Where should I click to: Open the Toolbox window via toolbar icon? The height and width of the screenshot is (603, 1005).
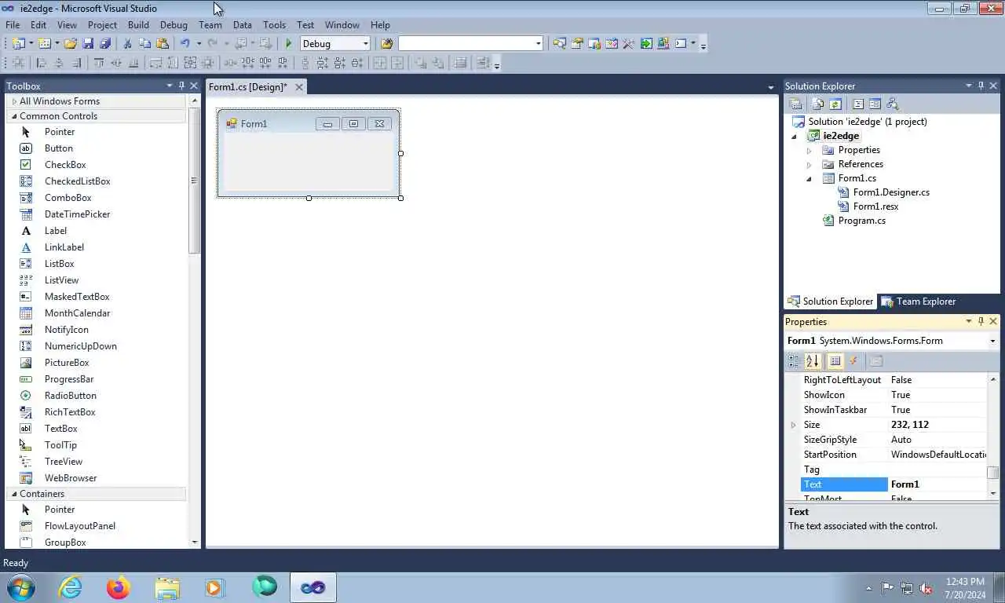coord(628,43)
